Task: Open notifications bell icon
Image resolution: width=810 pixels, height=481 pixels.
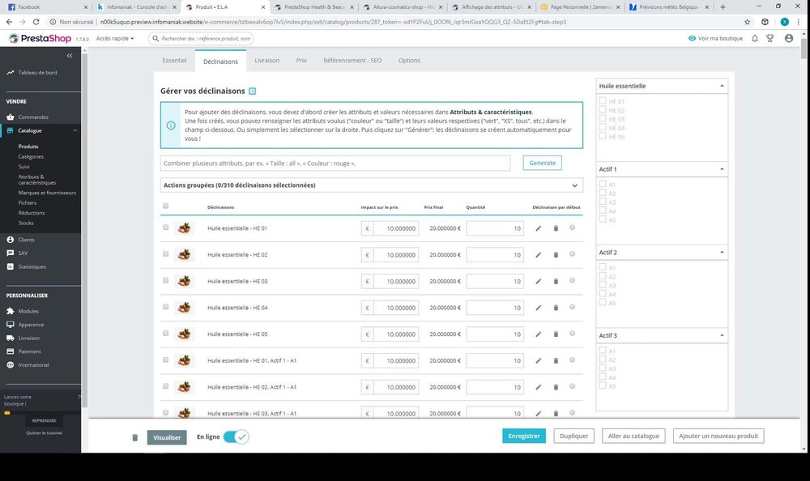Action: [755, 38]
